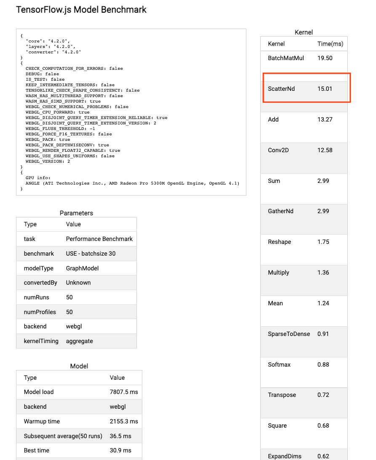Click the WEBGL_PACK_DEPTHWISECONV: true line

point(67,145)
